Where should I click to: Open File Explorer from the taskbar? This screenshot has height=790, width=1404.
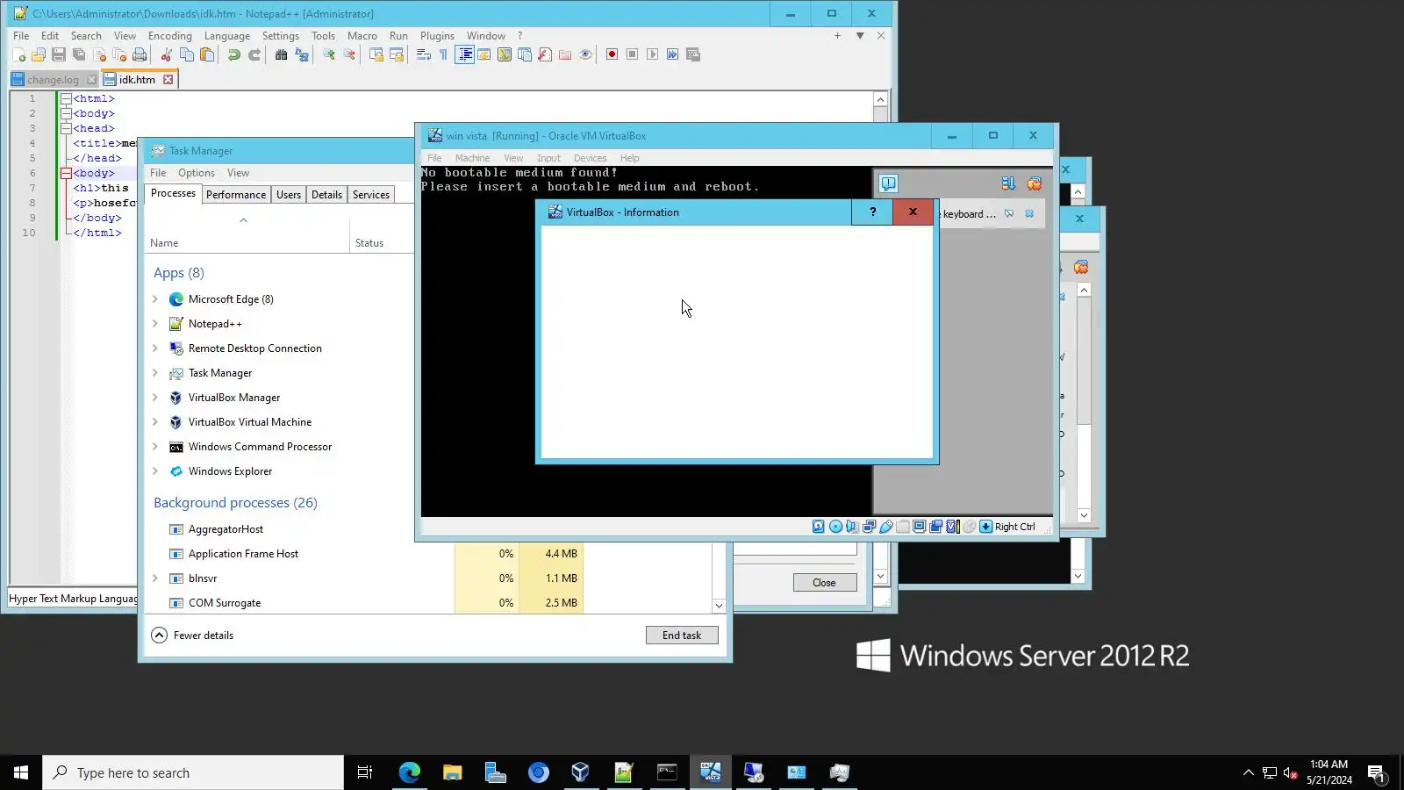453,772
